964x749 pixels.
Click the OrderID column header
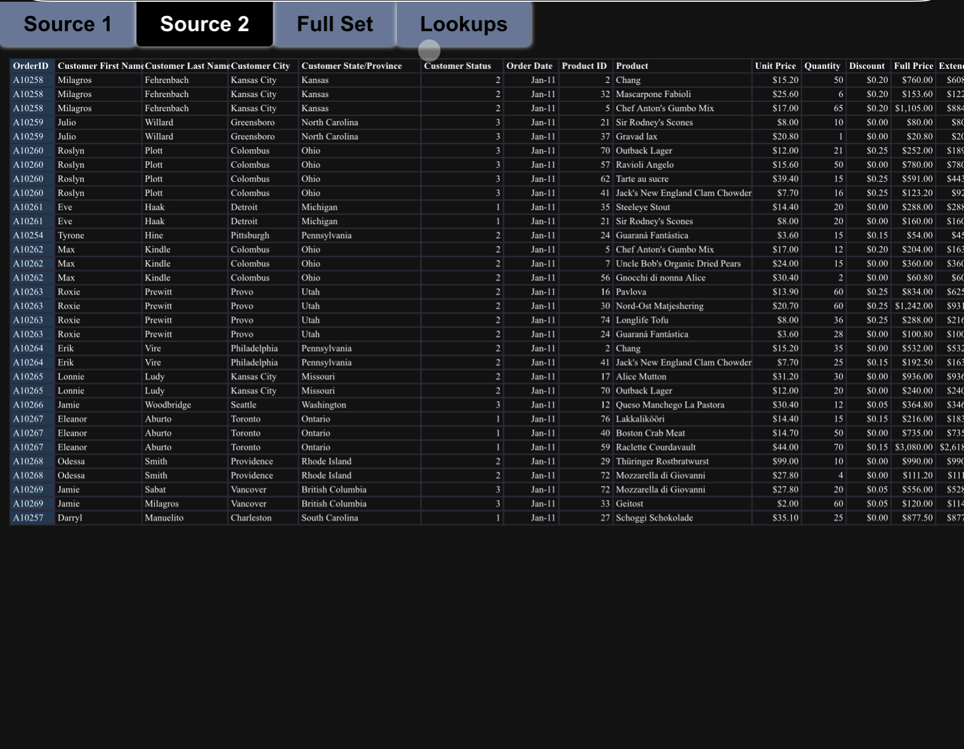click(32, 66)
